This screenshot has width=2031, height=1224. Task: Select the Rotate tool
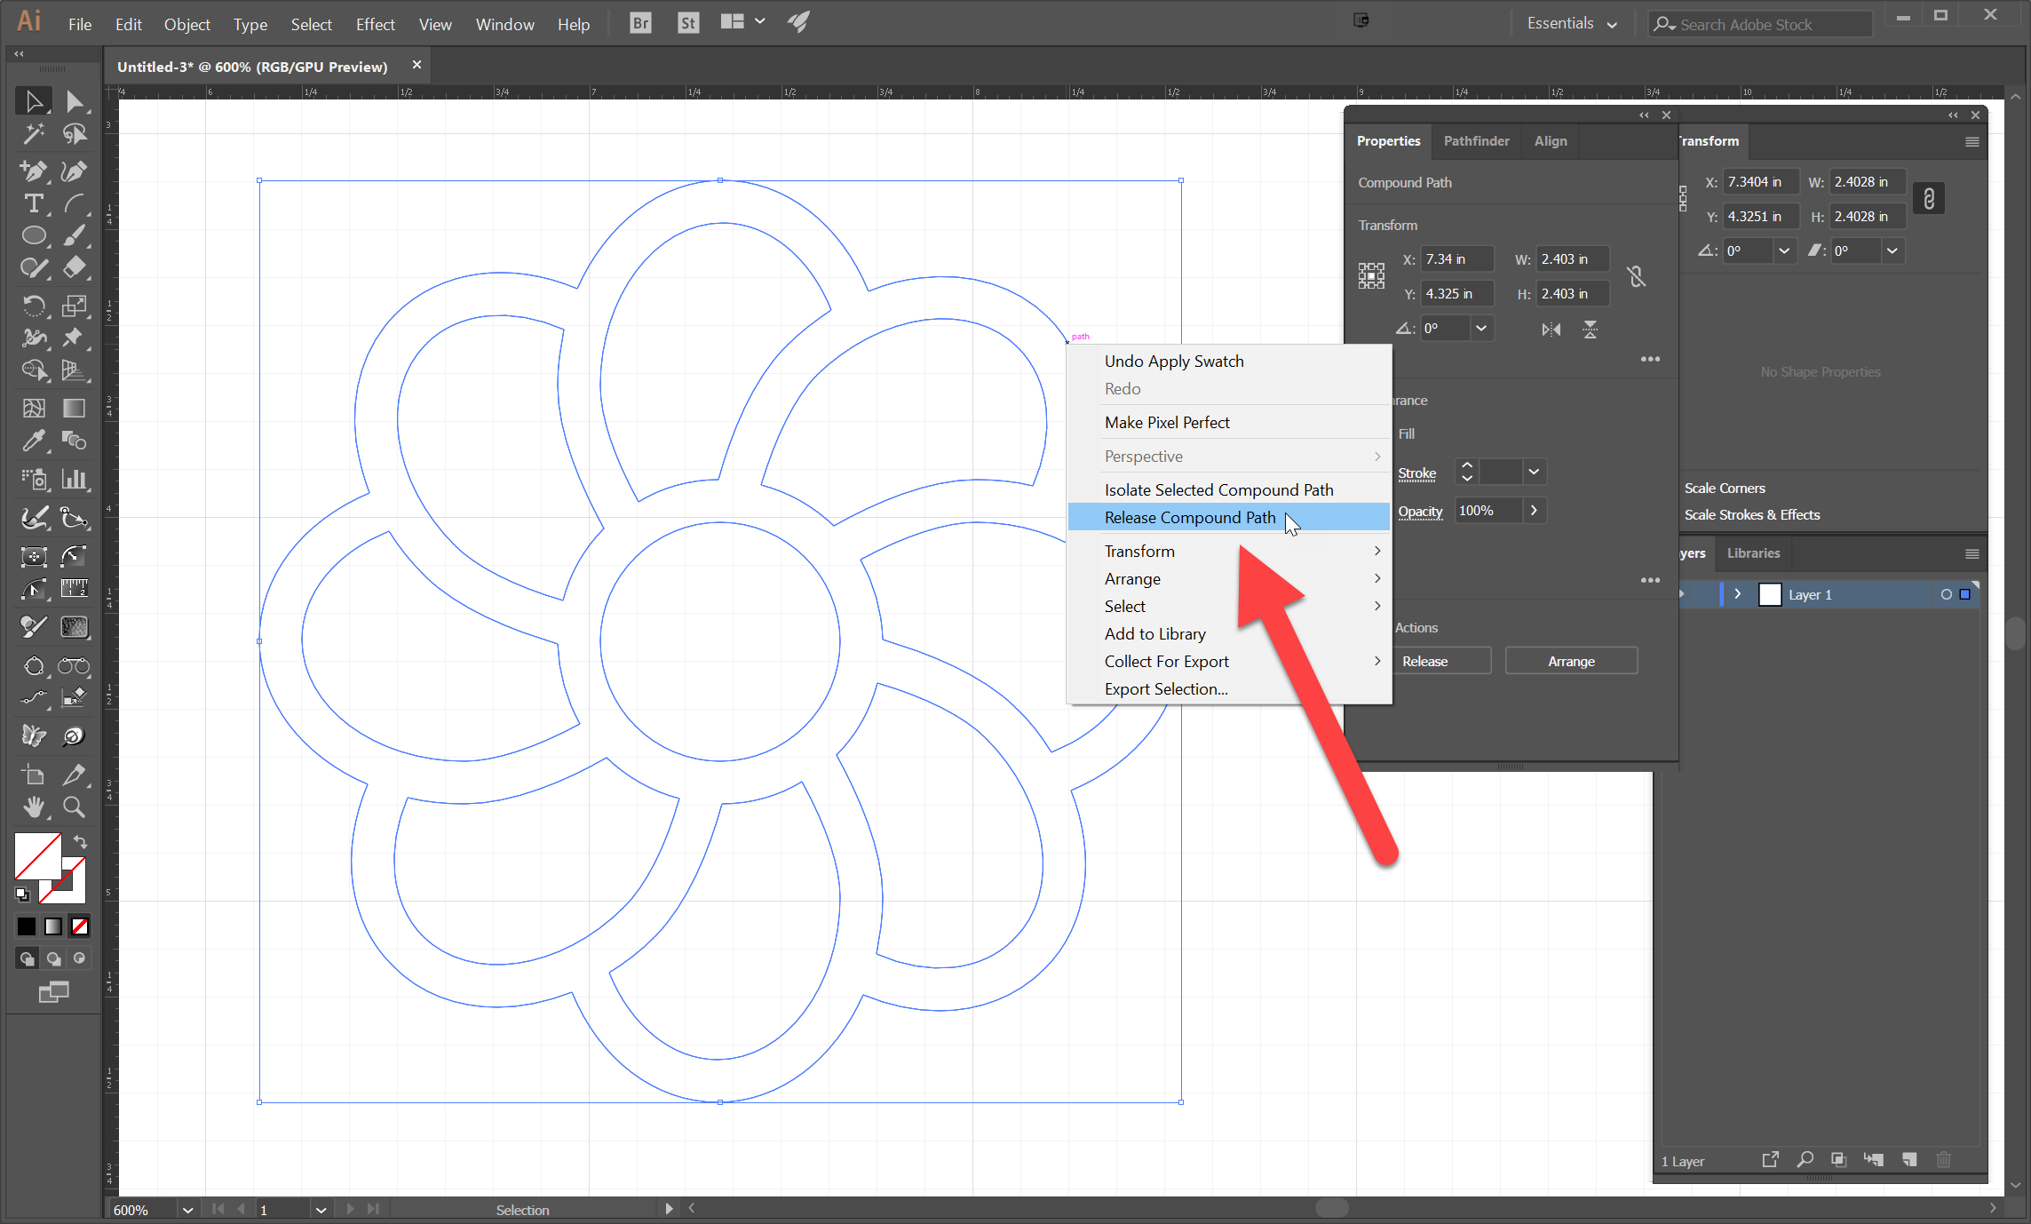click(34, 306)
